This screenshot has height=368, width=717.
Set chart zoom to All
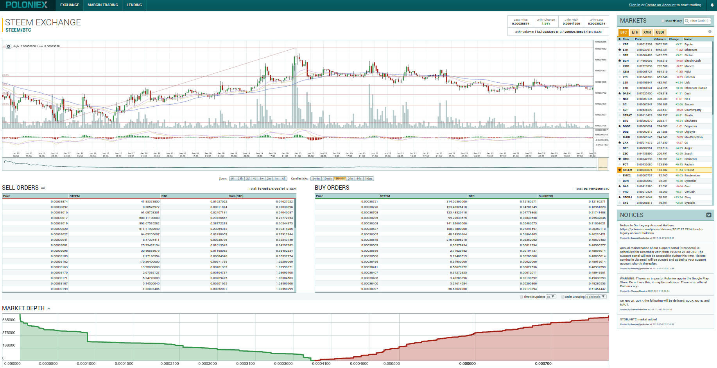pos(283,179)
